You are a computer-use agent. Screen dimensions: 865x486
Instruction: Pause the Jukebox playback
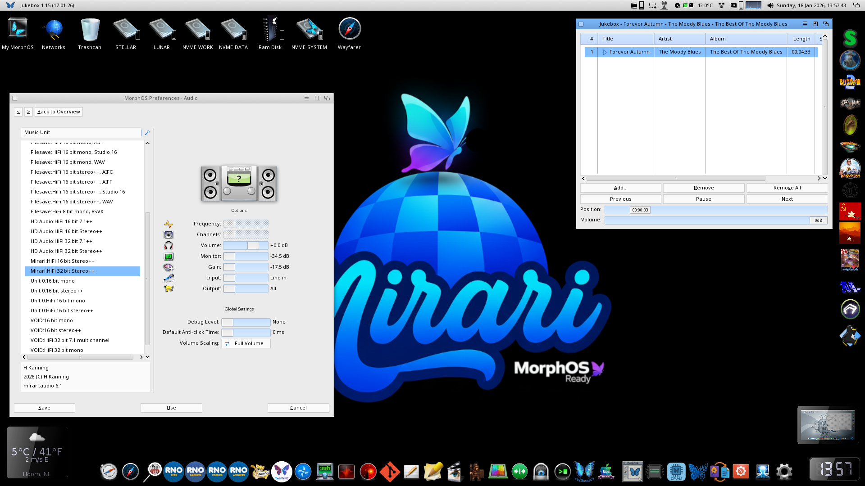703,199
